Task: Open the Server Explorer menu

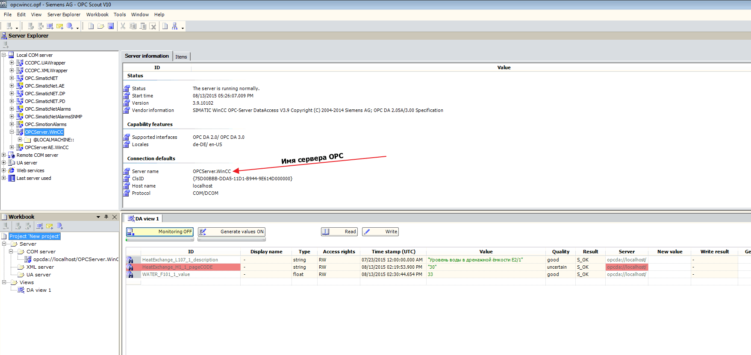Action: (x=64, y=15)
